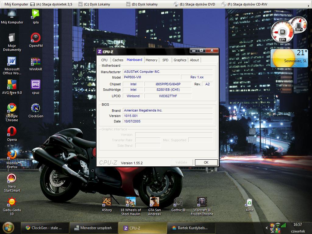The height and width of the screenshot is (234, 312).
Task: Click the Southbridge value 82801EB (ICH5)
Action: pyautogui.click(x=168, y=90)
